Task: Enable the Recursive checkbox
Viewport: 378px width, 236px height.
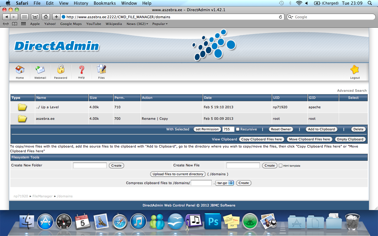Action: point(238,129)
